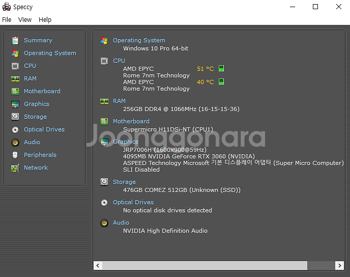Follow the Motherboard heading link in summary
Screen dimensions: 350x277
pyautogui.click(x=131, y=121)
